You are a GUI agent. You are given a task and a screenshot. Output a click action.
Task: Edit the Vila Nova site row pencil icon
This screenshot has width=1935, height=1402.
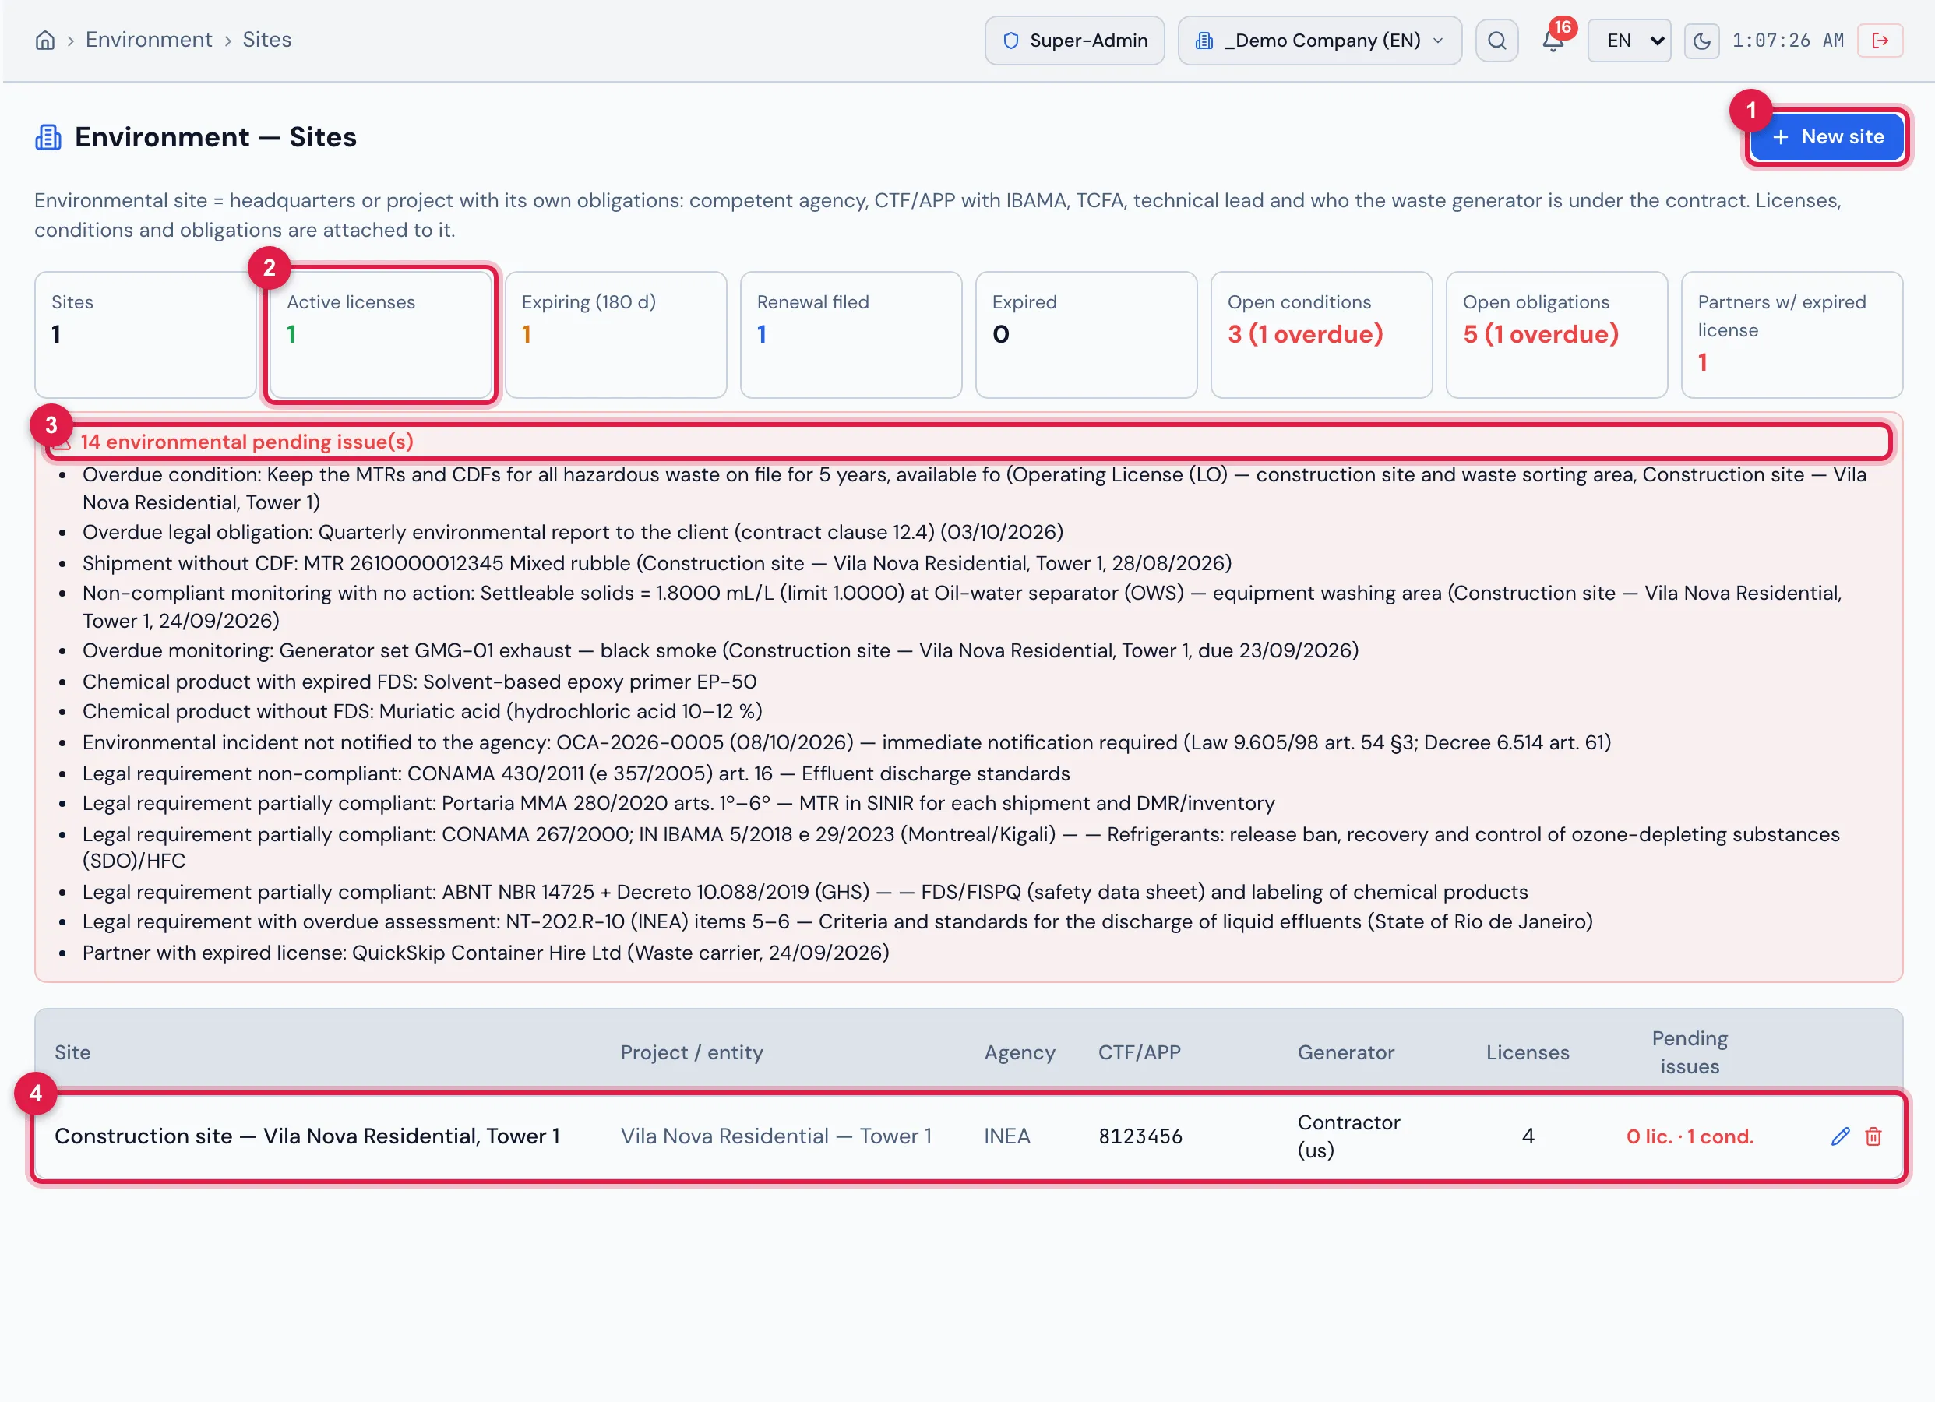tap(1840, 1136)
